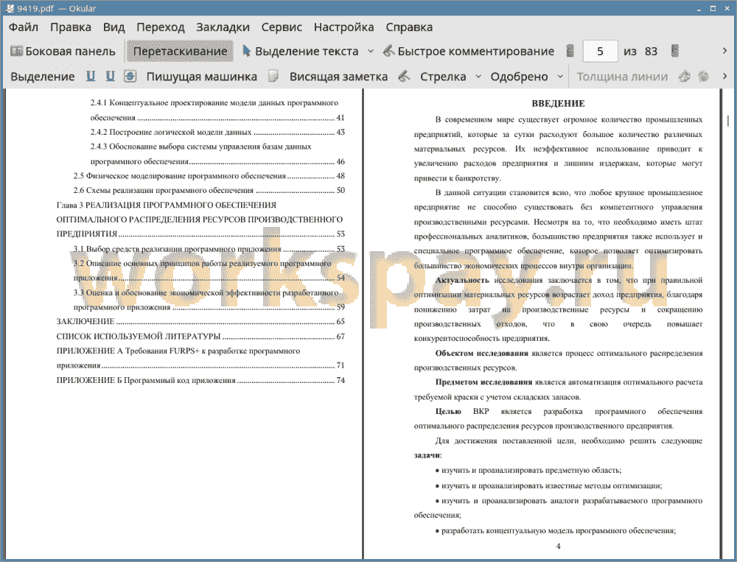Click the freehand pen icon before Стрелка
This screenshot has height=562, width=737.
[x=404, y=76]
